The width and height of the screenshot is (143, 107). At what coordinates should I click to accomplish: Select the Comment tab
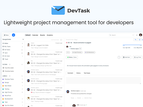[x=70, y=73]
